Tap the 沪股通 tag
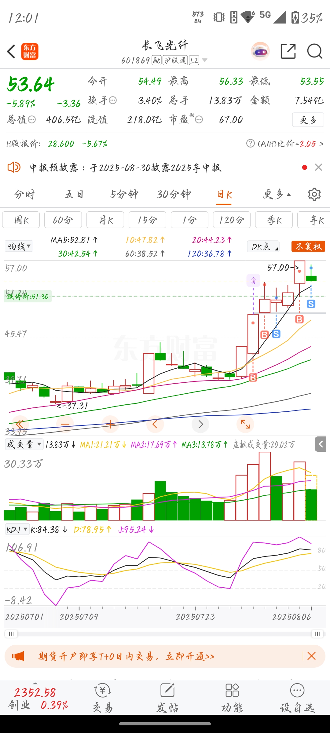This screenshot has height=733, width=330. (175, 60)
